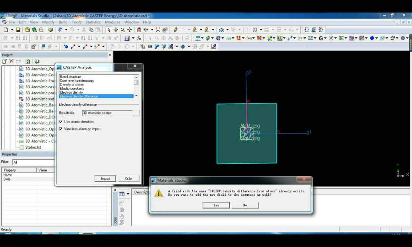Click the Recenter crosshair icon
Image resolution: width=412 pixels, height=247 pixels.
[146, 30]
